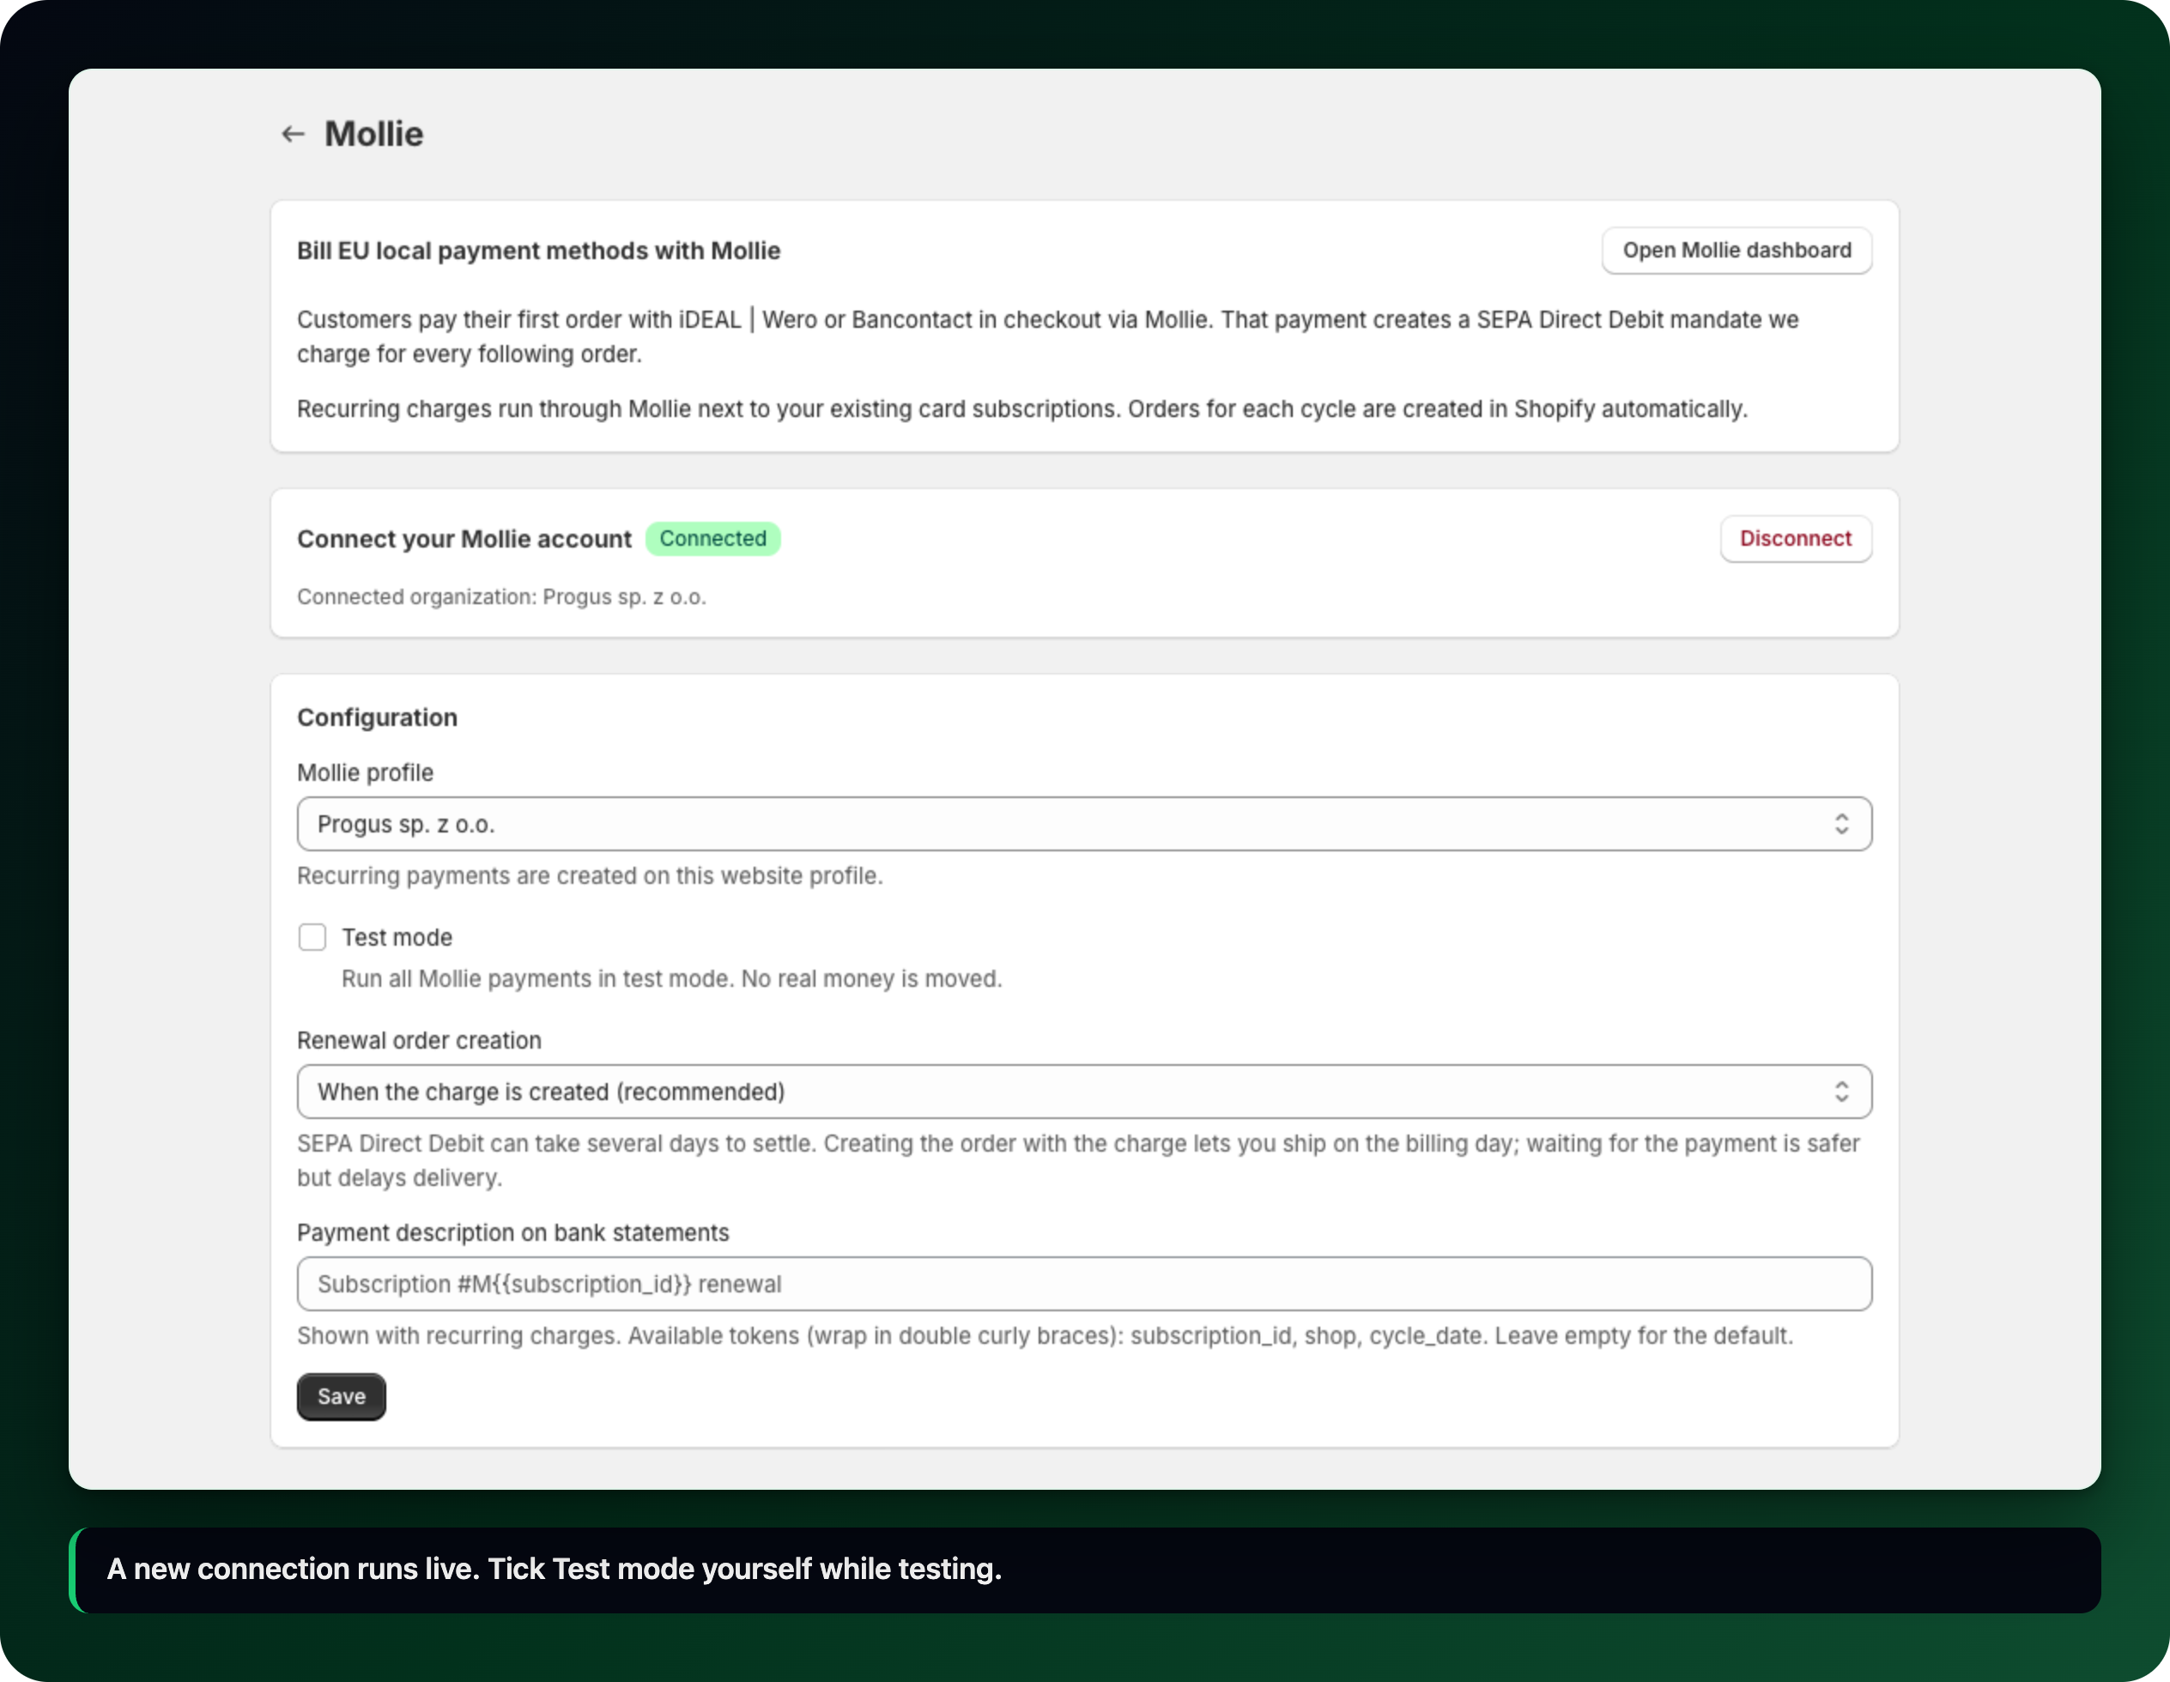Enable the Test mode checkbox
The height and width of the screenshot is (1682, 2170).
pos(312,937)
